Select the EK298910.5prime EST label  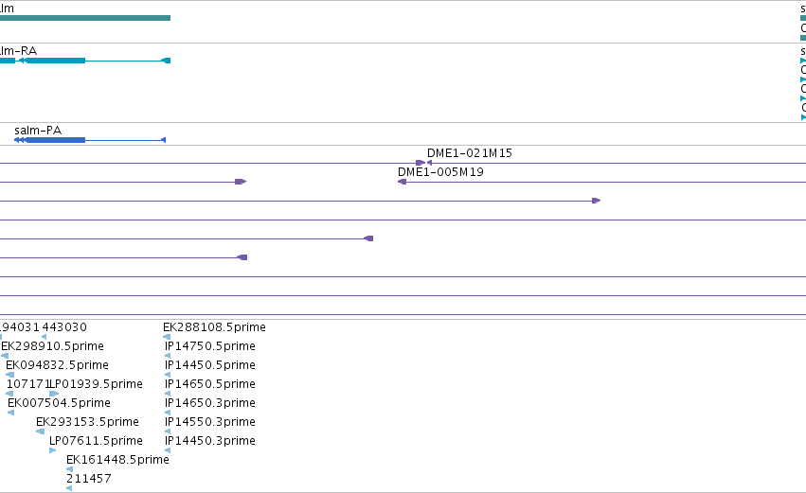pyautogui.click(x=52, y=346)
